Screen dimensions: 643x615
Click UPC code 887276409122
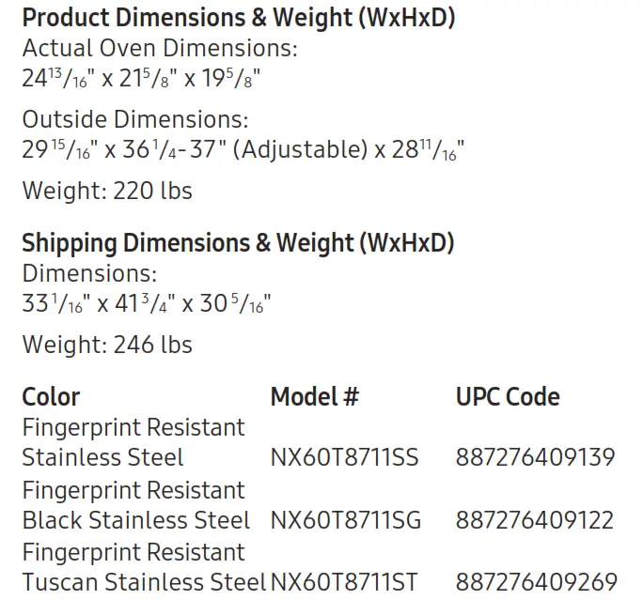[535, 520]
